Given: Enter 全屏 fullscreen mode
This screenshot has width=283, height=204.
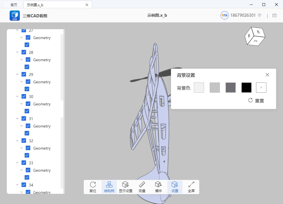Looking at the screenshot, I should pos(191,187).
